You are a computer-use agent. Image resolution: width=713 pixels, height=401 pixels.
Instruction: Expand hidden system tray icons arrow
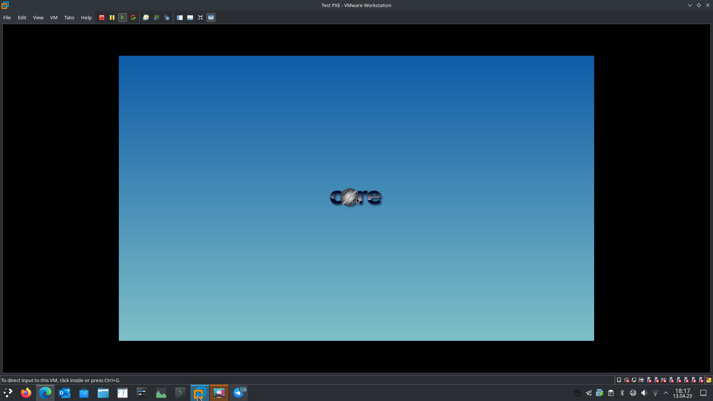point(666,393)
